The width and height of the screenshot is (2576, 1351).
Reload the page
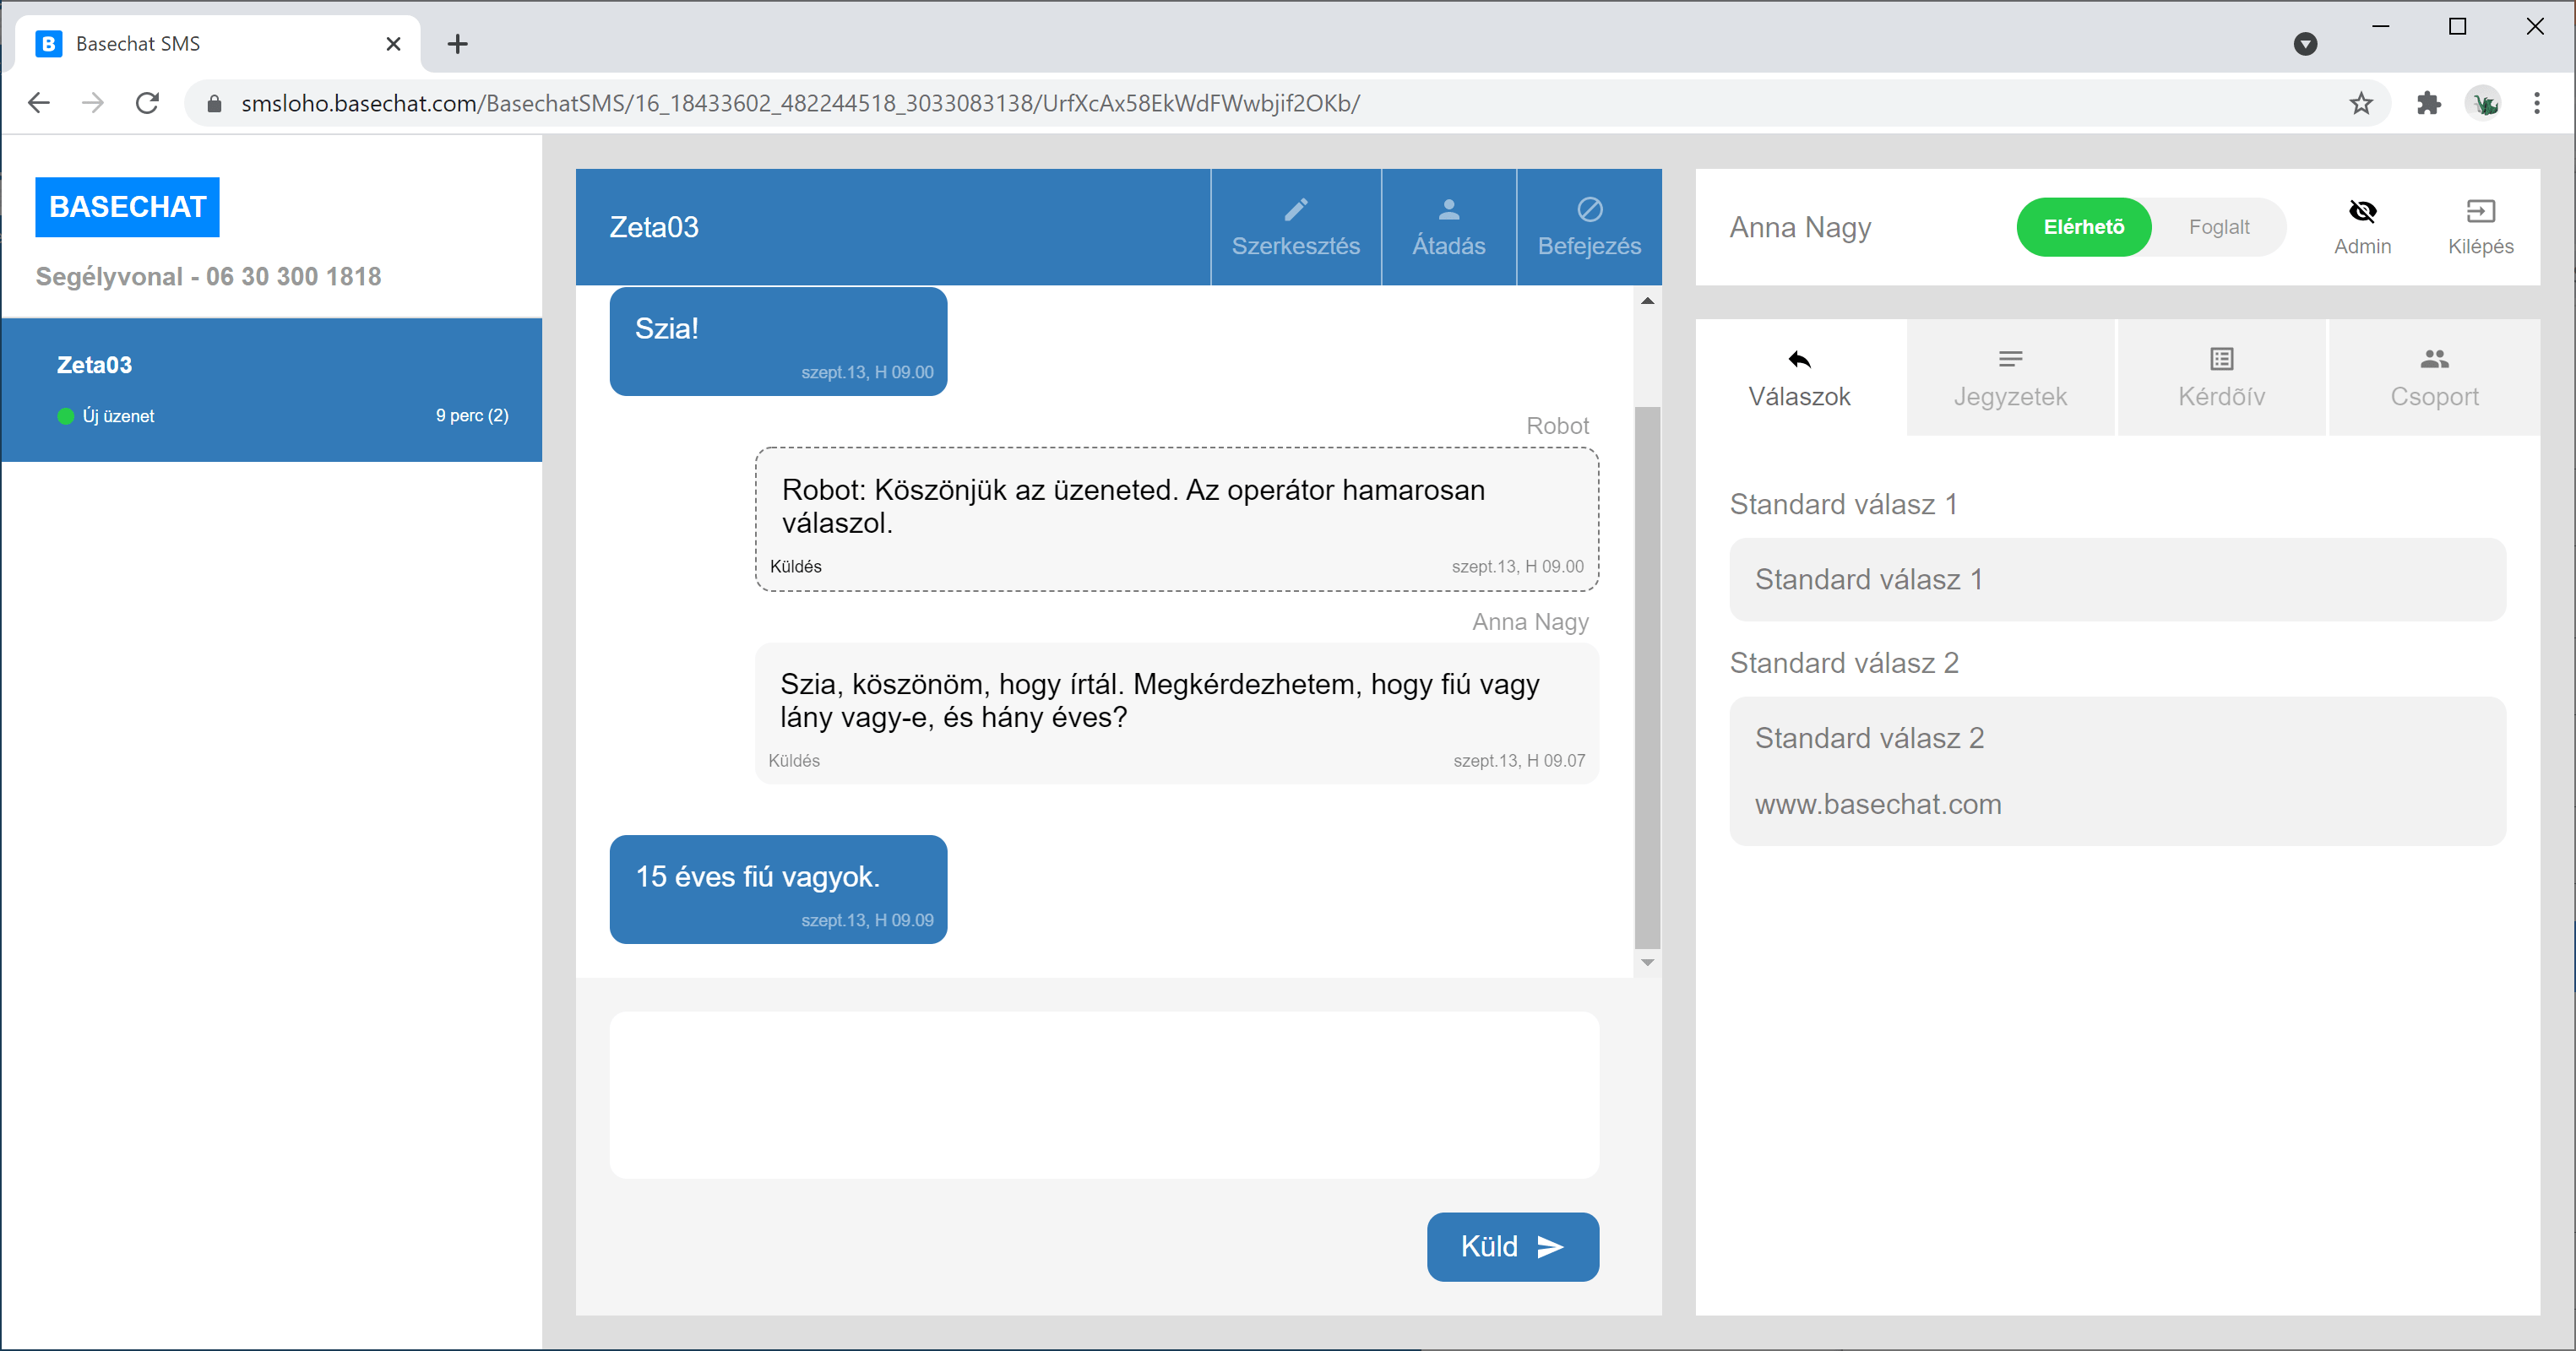[148, 103]
